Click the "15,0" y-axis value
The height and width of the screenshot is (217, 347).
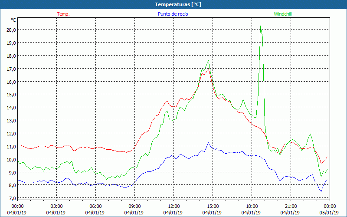[11, 95]
